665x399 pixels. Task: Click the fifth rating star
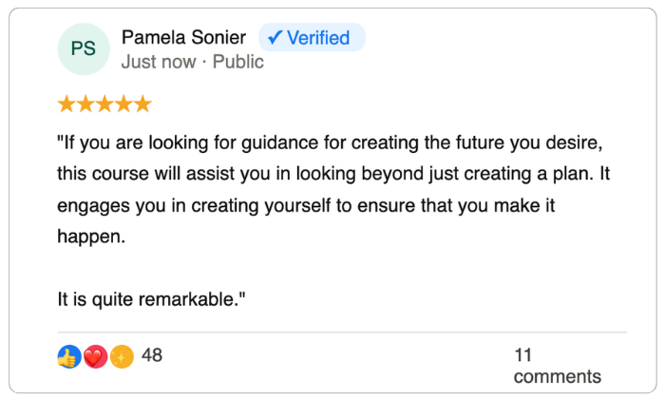coord(142,104)
